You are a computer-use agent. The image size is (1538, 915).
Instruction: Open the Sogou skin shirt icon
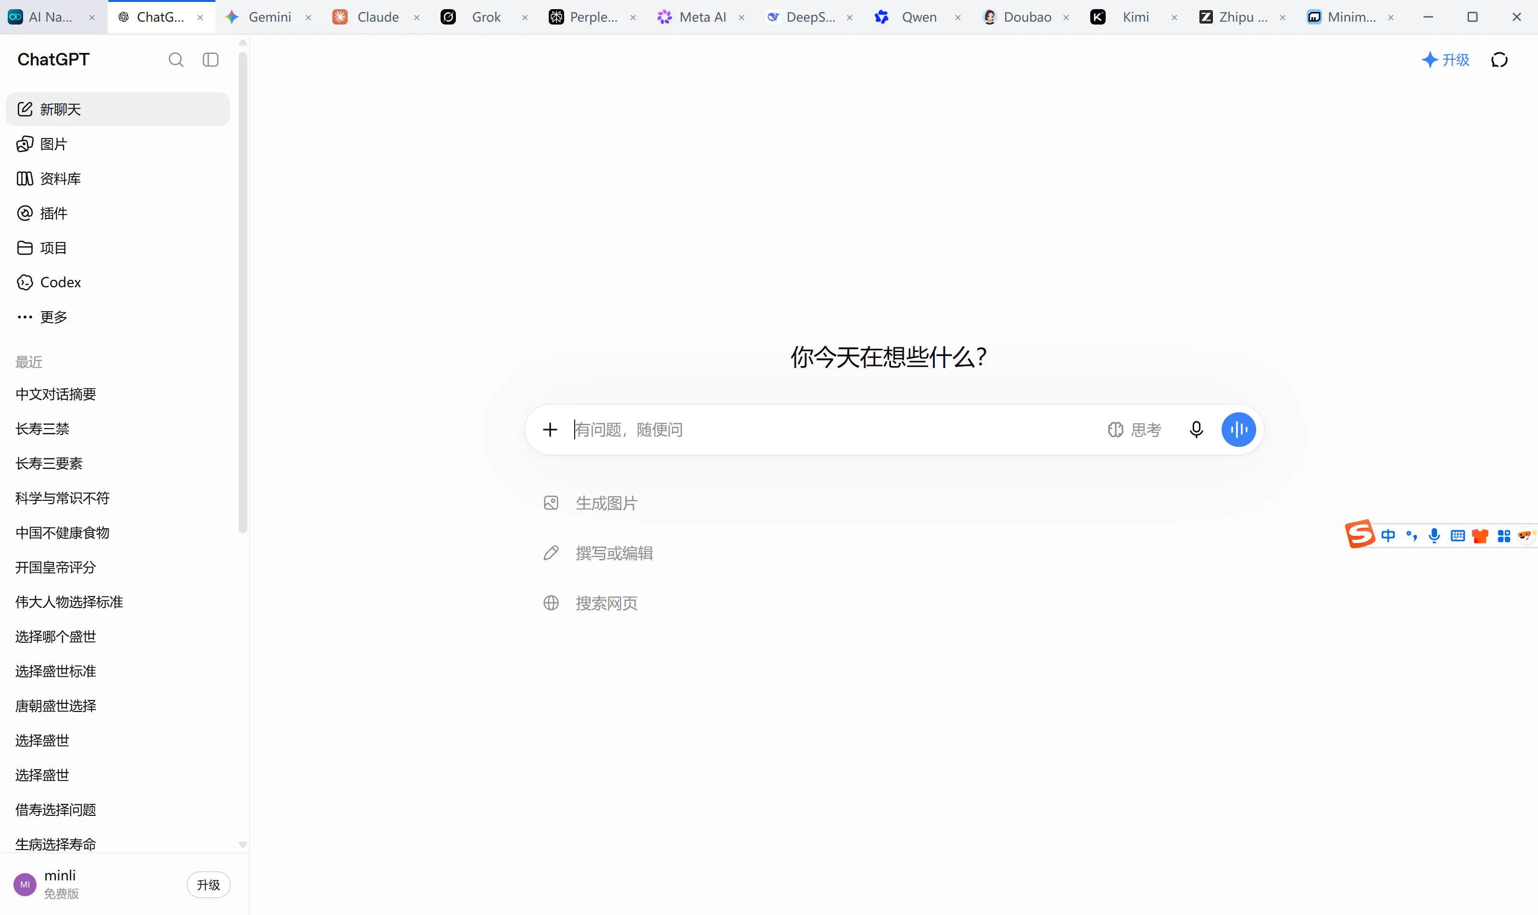click(1480, 536)
